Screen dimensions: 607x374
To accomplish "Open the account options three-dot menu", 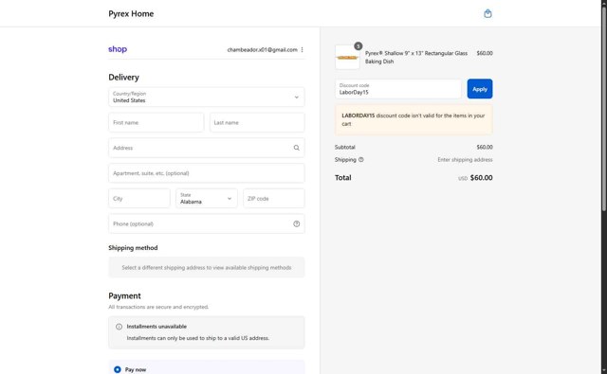I will 302,49.
